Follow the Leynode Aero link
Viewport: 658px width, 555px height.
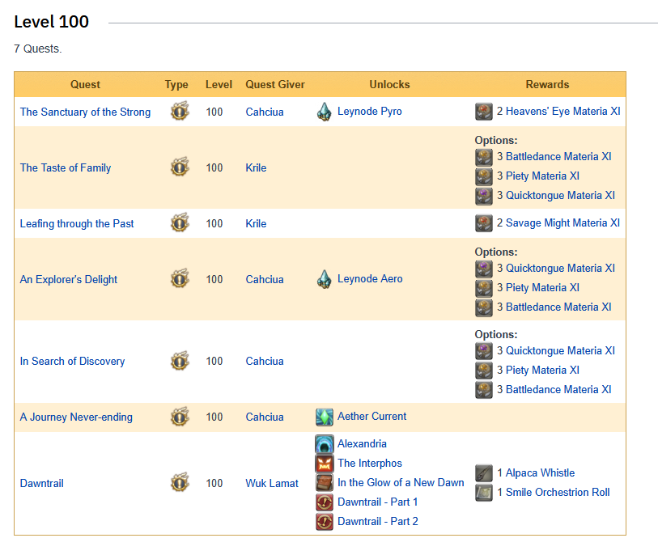370,278
